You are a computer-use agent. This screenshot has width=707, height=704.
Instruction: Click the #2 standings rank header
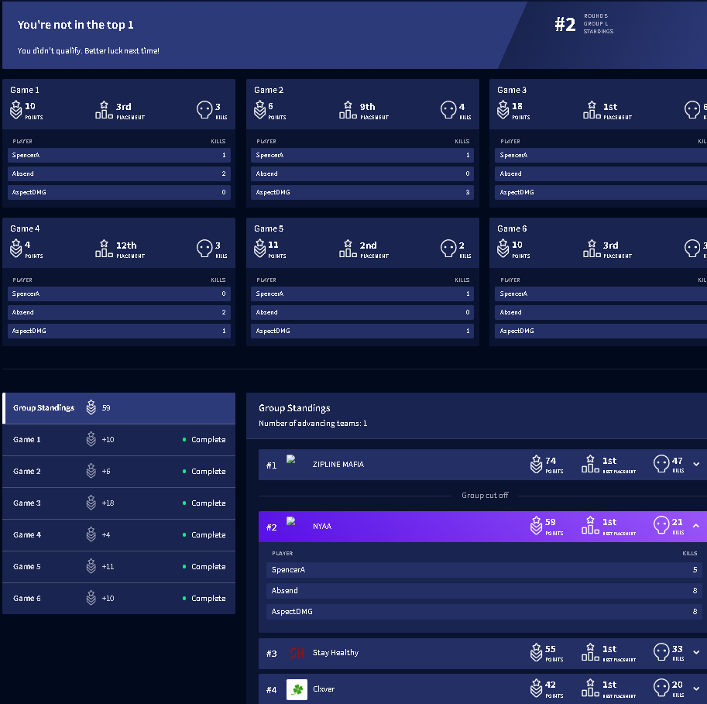coord(565,24)
